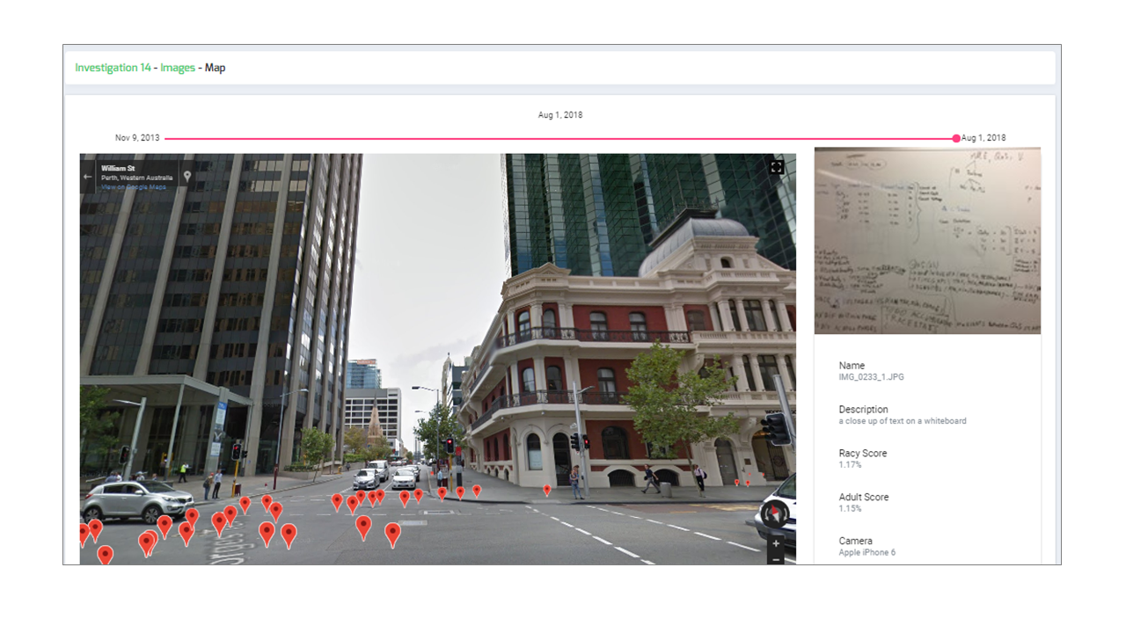Open the whiteboard photo thumbnail
Image resolution: width=1126 pixels, height=633 pixels.
pyautogui.click(x=927, y=241)
